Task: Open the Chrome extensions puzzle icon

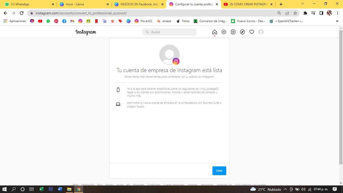Action: click(x=305, y=13)
